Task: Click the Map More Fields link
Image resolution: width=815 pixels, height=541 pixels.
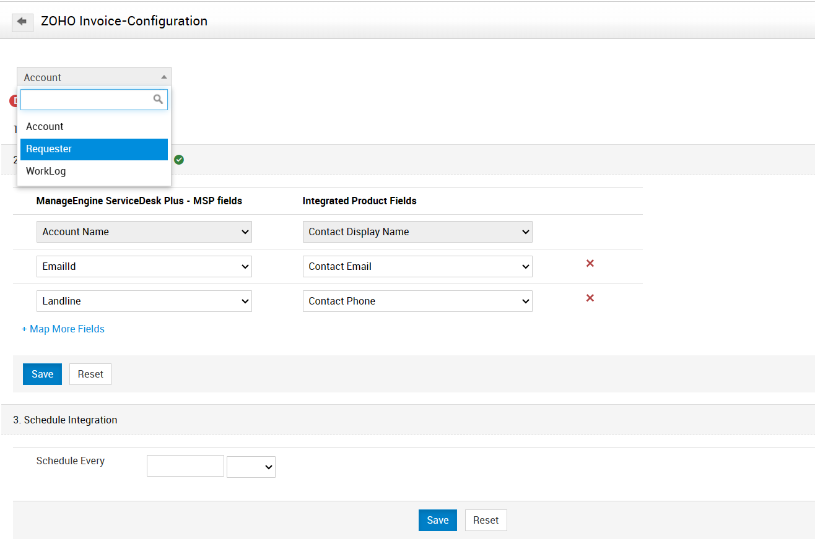Action: coord(63,329)
